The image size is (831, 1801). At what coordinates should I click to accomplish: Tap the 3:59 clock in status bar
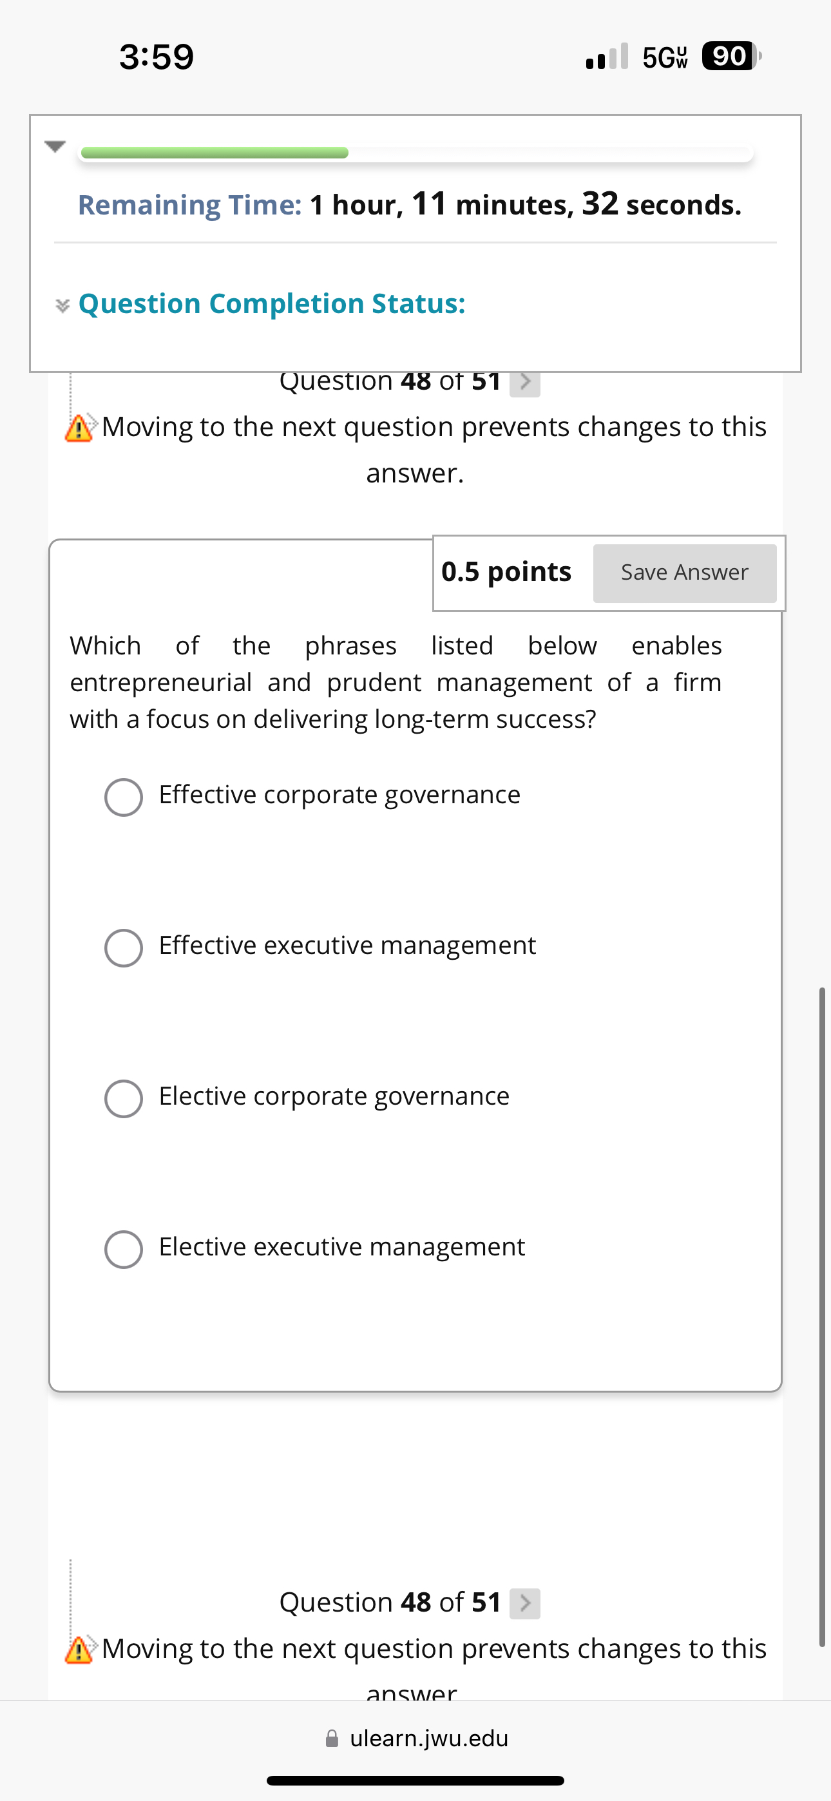157,57
